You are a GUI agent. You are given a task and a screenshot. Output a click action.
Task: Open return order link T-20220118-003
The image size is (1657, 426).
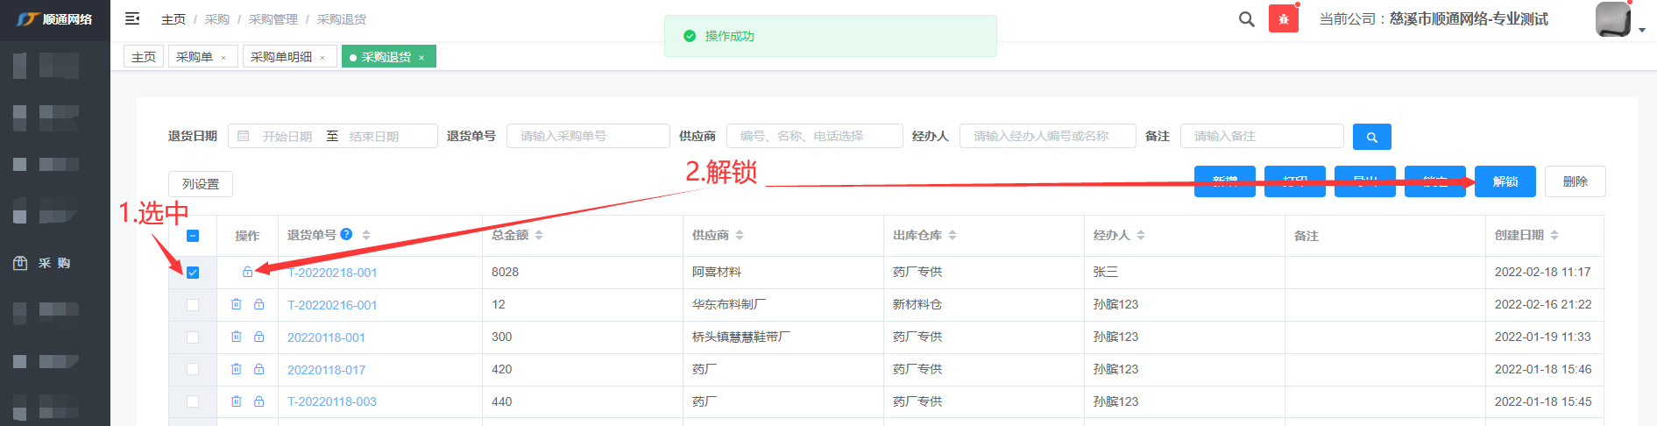pos(332,401)
